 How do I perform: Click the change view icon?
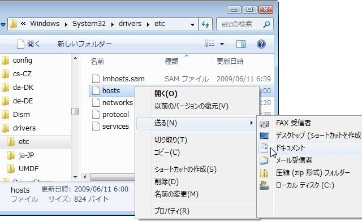tap(209, 43)
